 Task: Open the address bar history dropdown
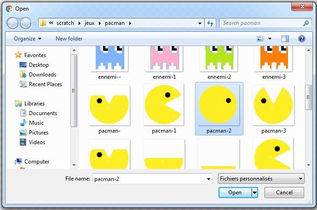click(x=200, y=23)
